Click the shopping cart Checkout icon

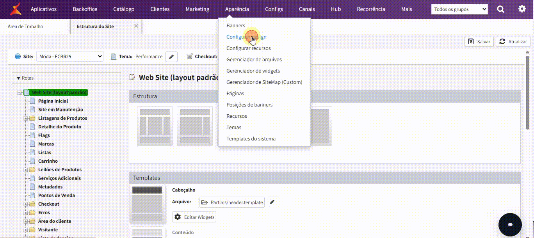190,56
